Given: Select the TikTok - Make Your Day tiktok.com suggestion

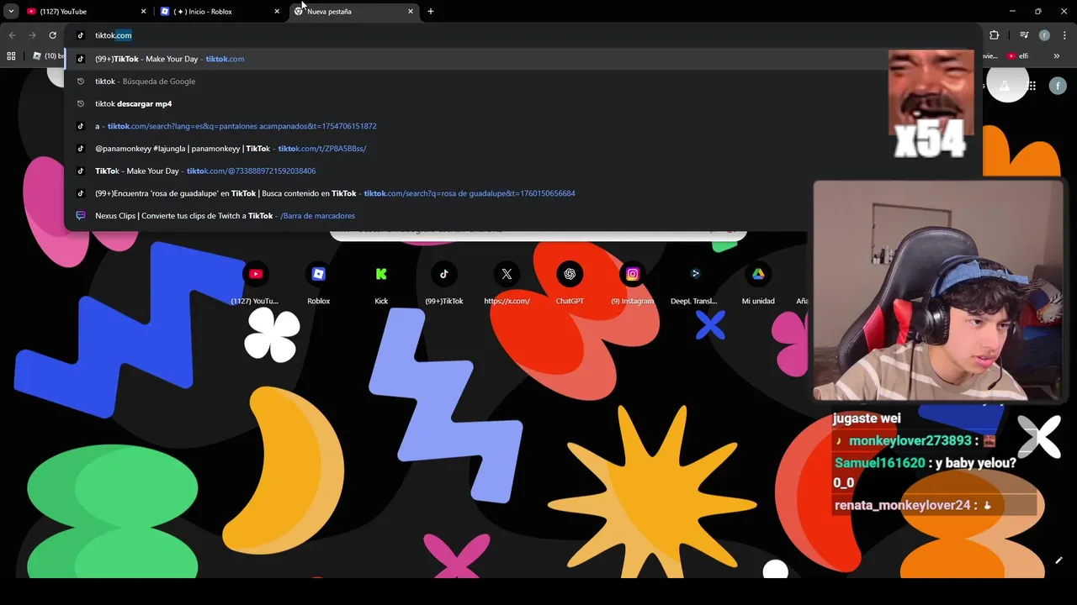Looking at the screenshot, I should [x=522, y=59].
